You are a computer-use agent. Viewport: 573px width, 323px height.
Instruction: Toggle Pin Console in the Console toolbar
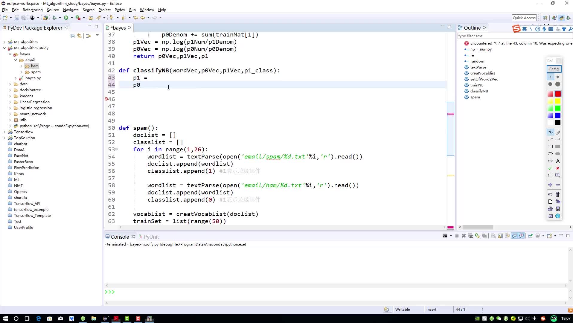tap(530, 236)
